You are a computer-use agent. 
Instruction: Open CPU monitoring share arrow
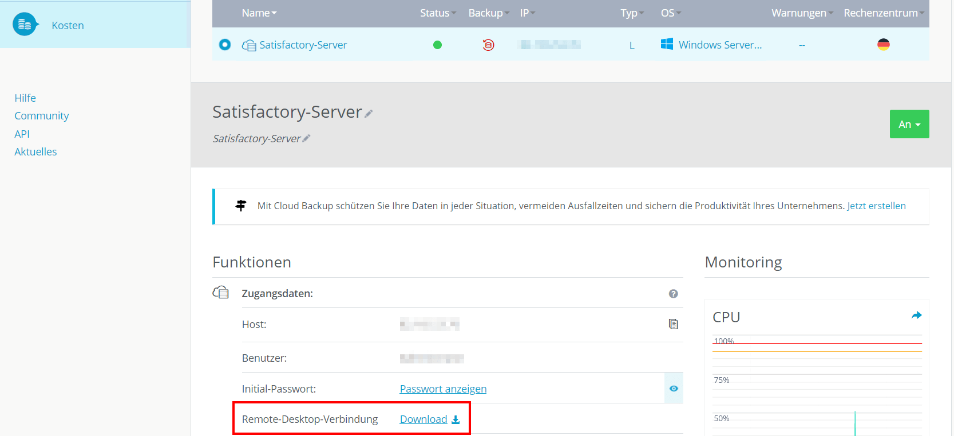click(917, 315)
